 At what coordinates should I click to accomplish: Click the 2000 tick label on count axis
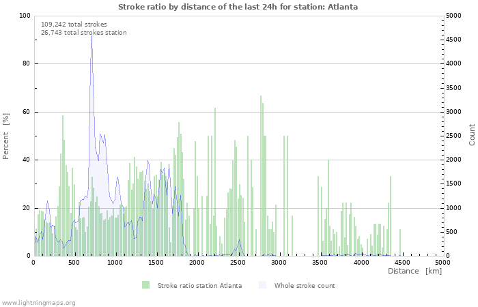(453, 160)
